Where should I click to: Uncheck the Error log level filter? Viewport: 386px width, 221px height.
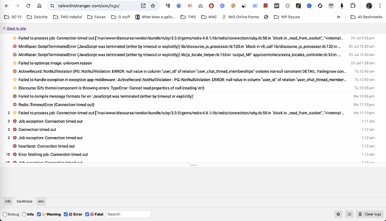click(x=65, y=214)
